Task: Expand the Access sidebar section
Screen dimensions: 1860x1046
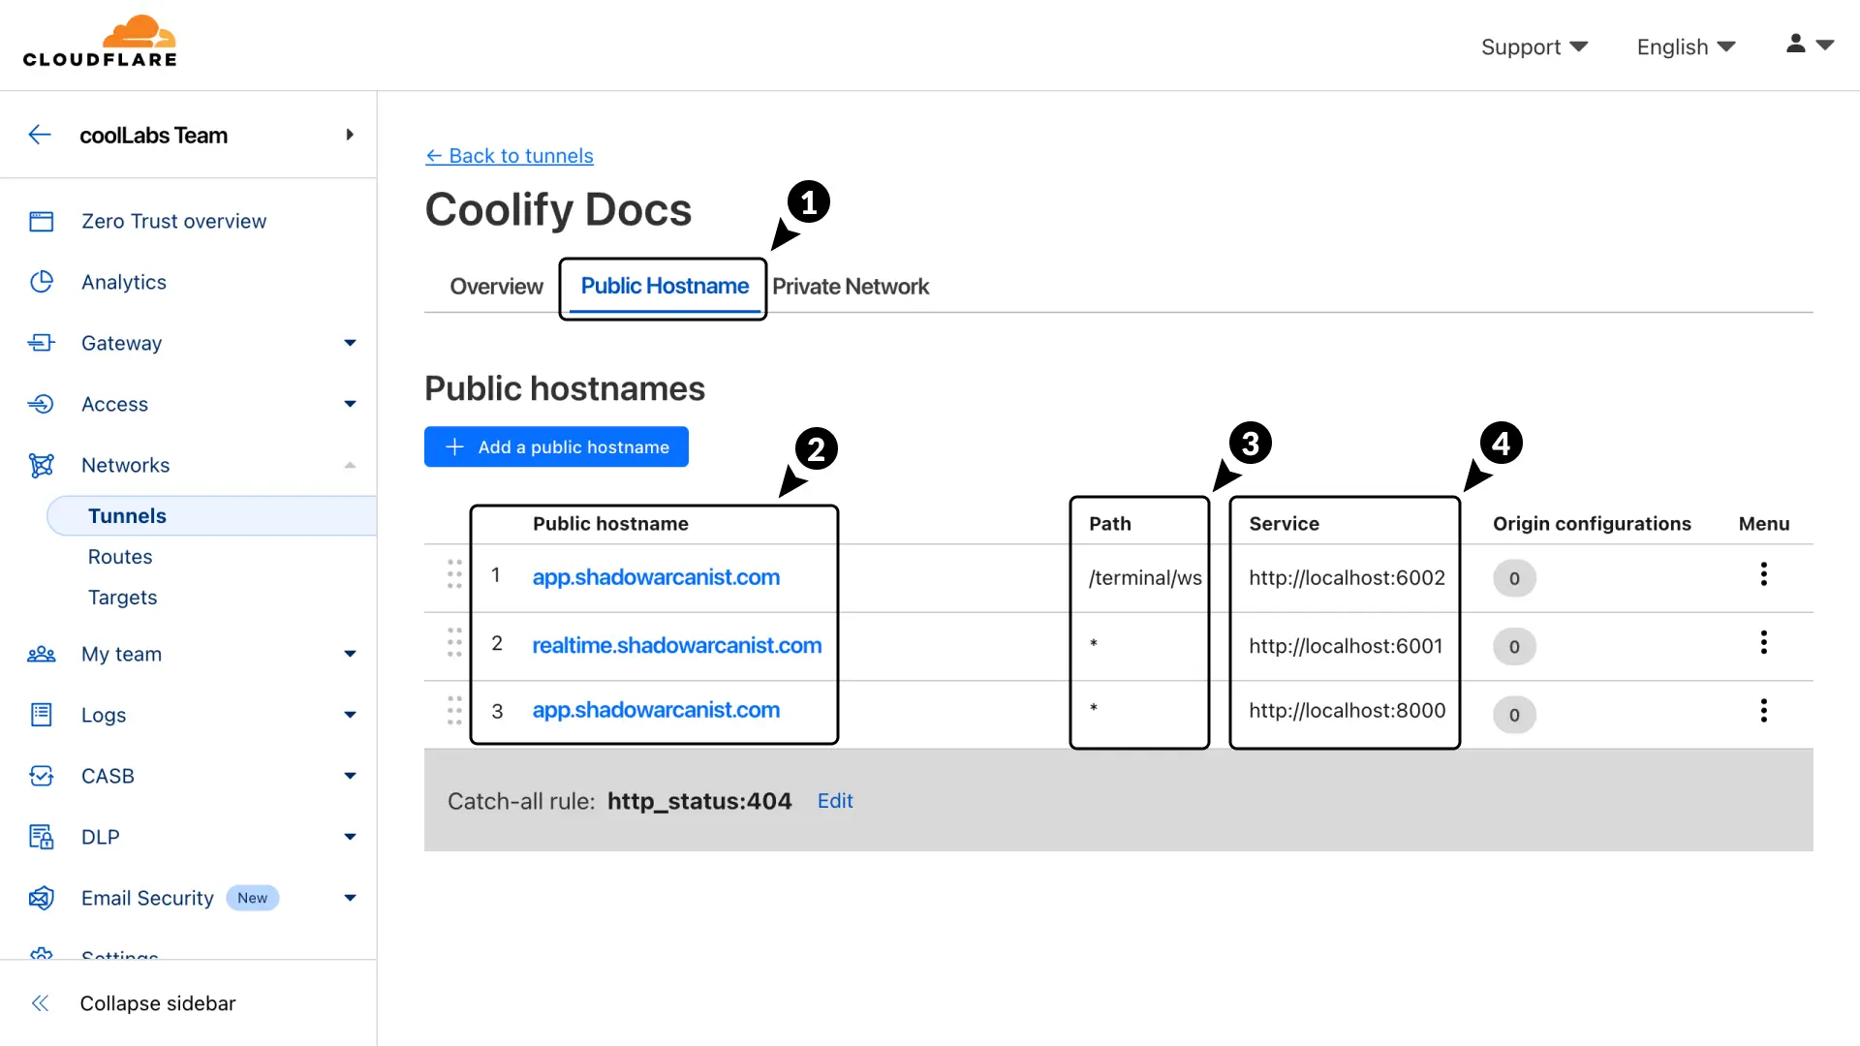Action: (350, 404)
